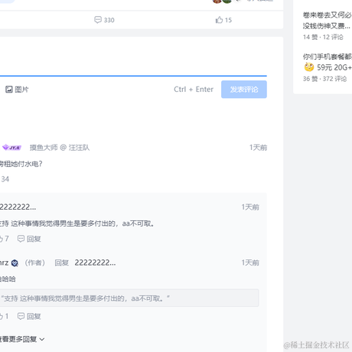Viewport: 352px width, 352px height.
Task: Click the 36 赞 · 372 评论 stats
Action: (324, 79)
